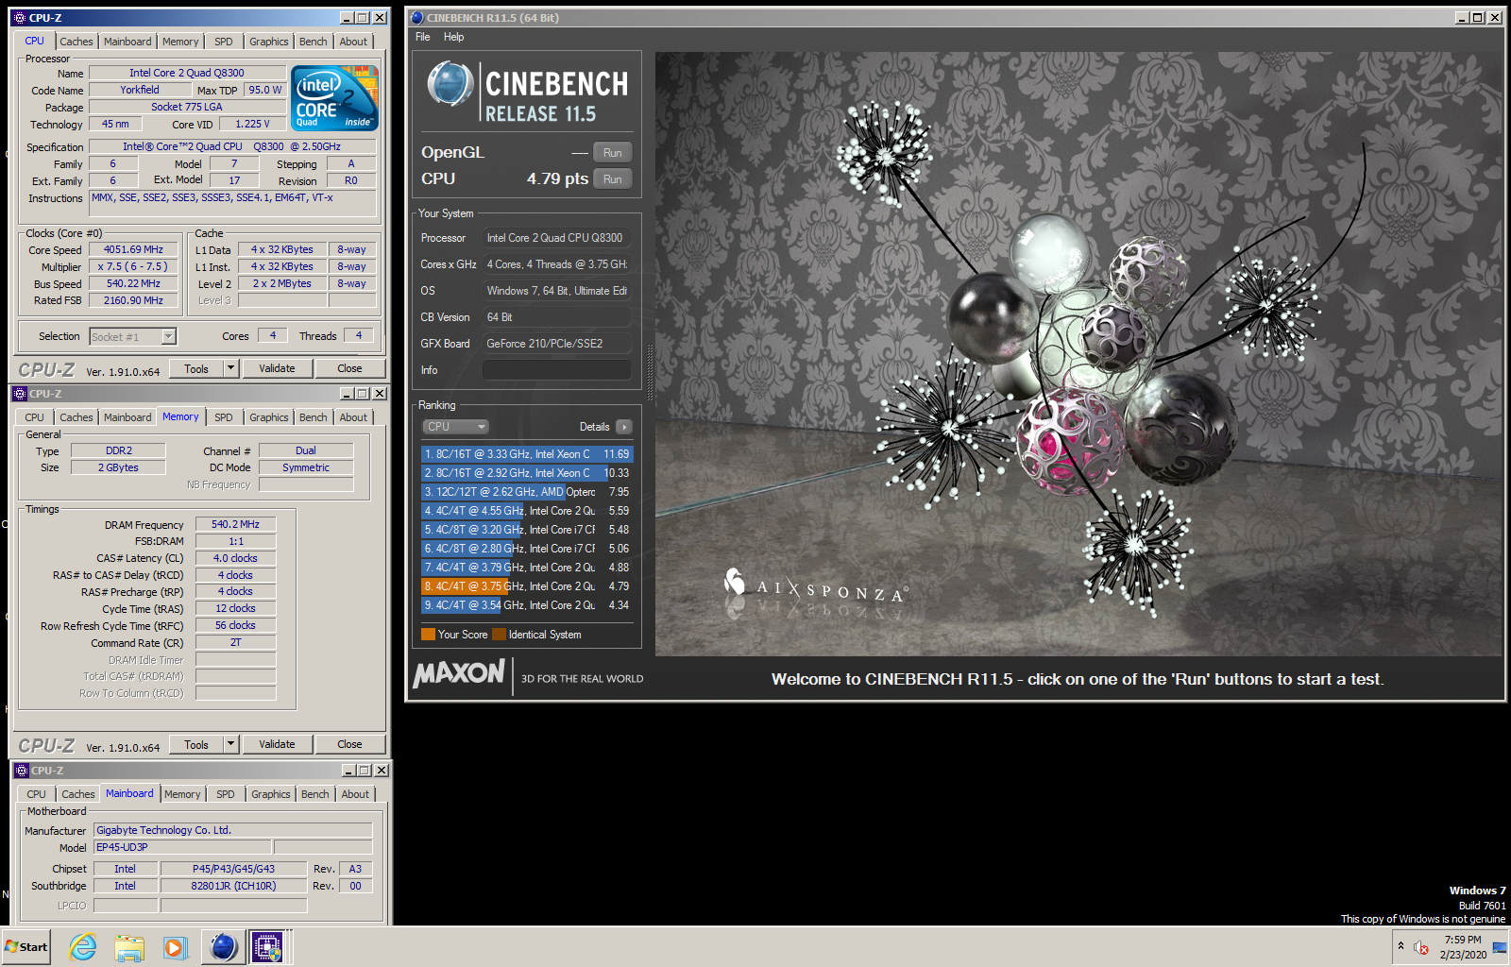The height and width of the screenshot is (967, 1511).
Task: Click Close button in top CPU-Z window
Action: click(x=349, y=368)
